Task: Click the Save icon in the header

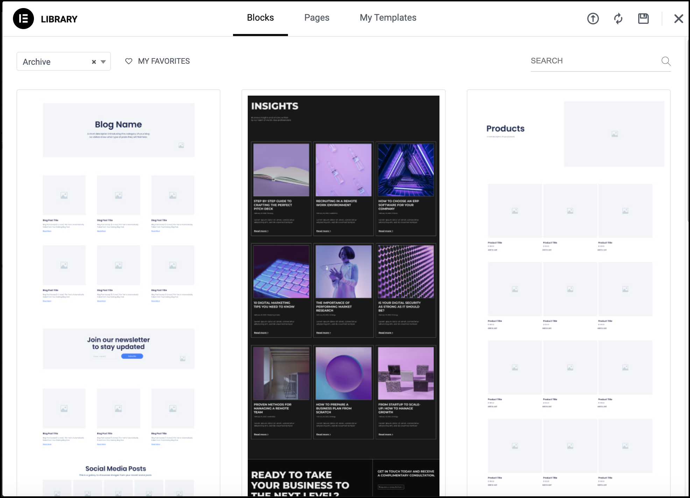Action: point(643,19)
